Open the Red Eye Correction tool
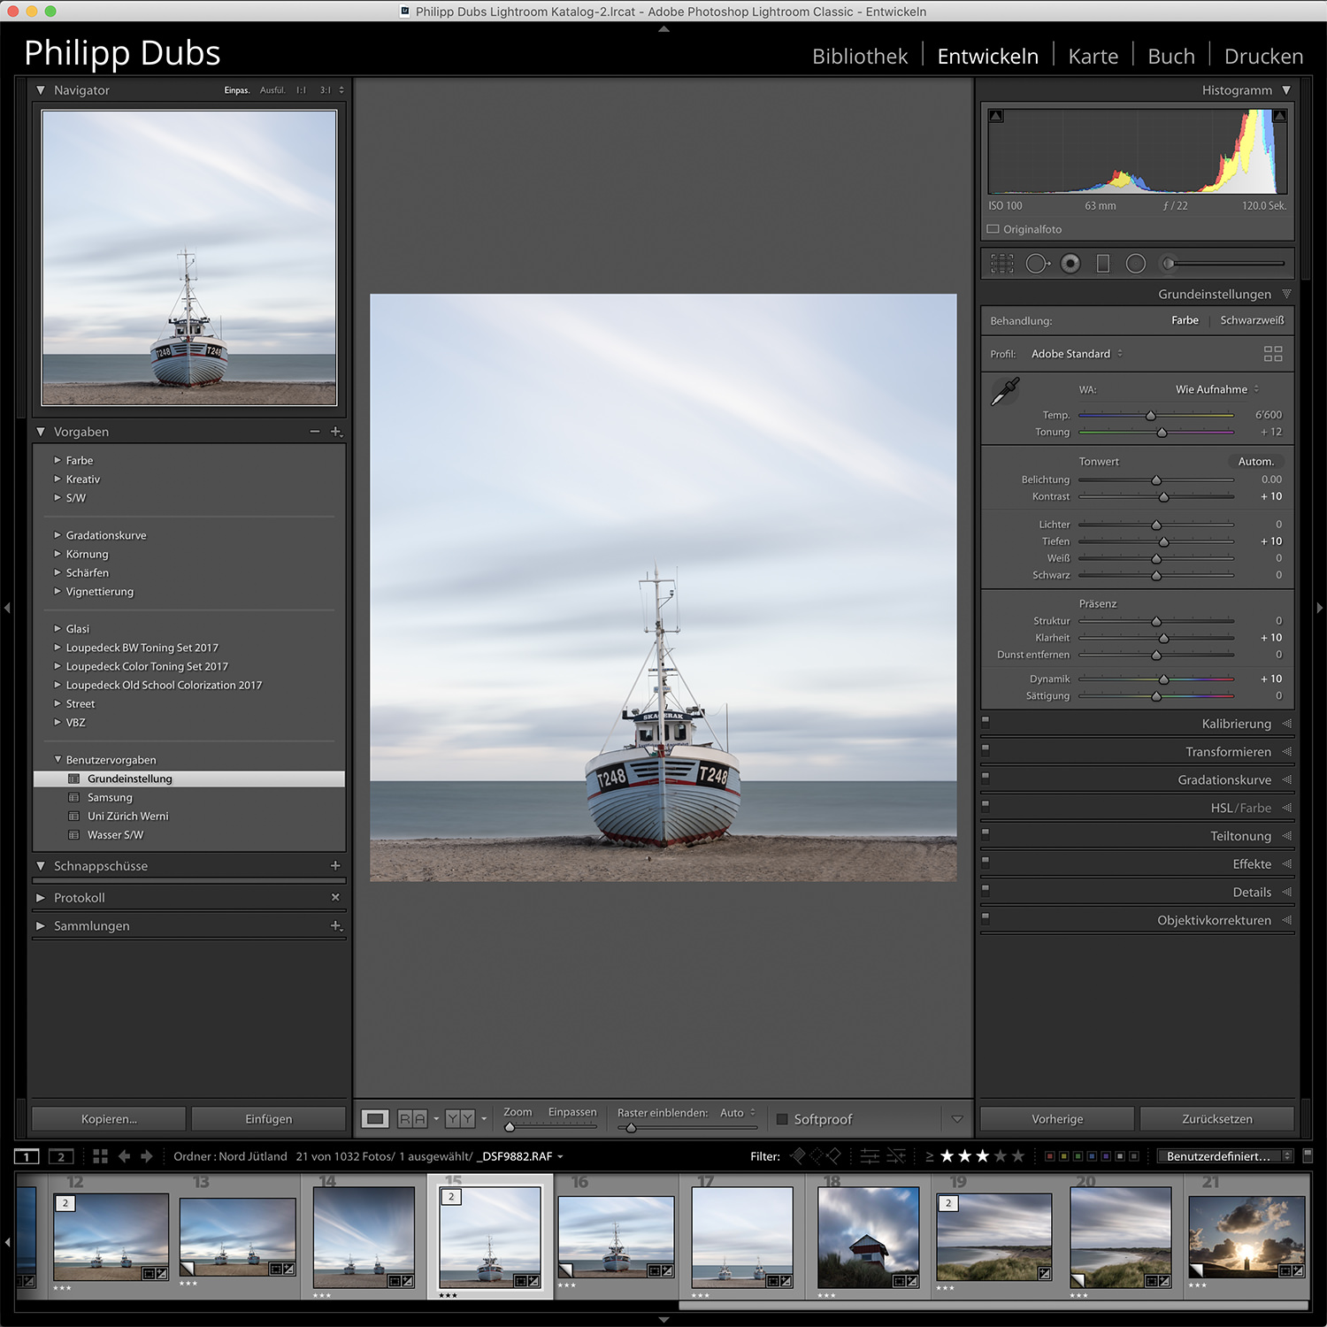 (1070, 263)
